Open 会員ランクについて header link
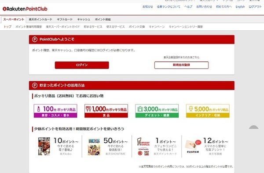Screen dimensions: 264x173 [x=169, y=7]
